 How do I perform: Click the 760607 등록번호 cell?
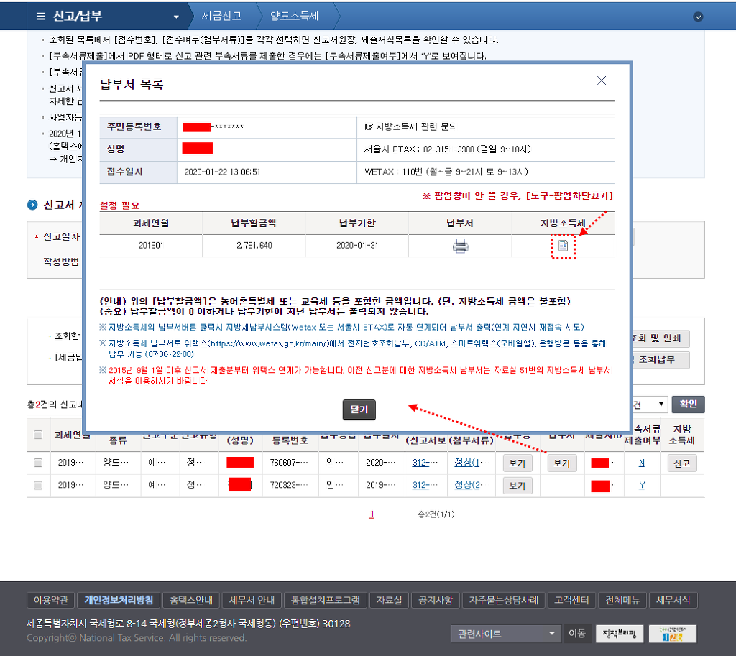coord(290,463)
